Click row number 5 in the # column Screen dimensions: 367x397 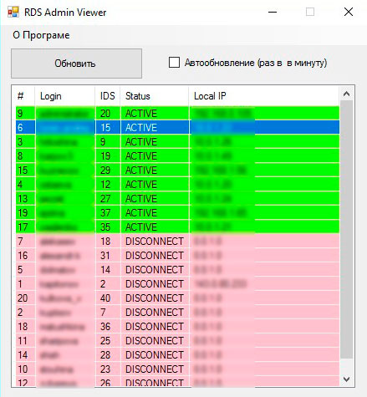point(20,270)
